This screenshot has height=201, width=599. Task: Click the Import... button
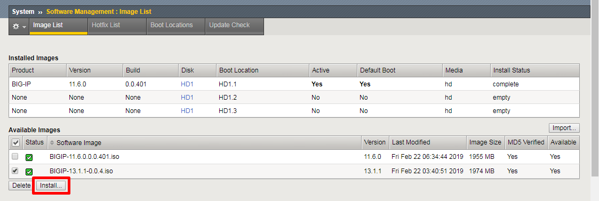coord(564,128)
